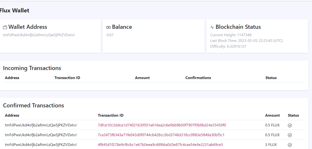Click the status checkmark for transaction 4f845d1f
Screen dimensions: 312x149
(x=290, y=145)
